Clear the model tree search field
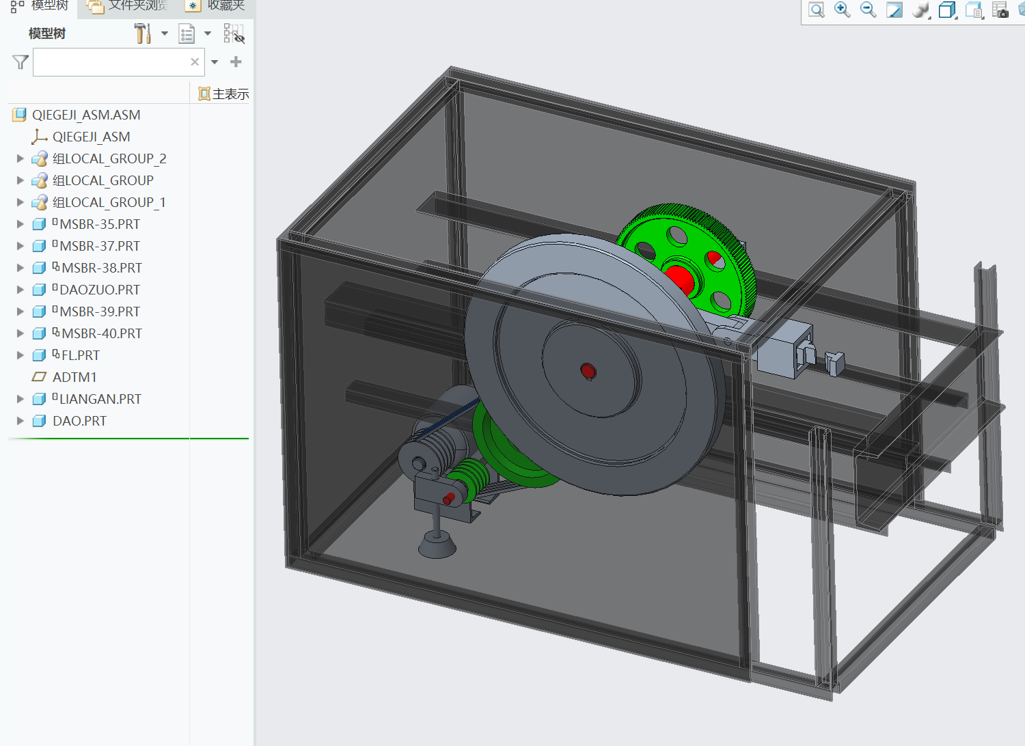 (195, 62)
